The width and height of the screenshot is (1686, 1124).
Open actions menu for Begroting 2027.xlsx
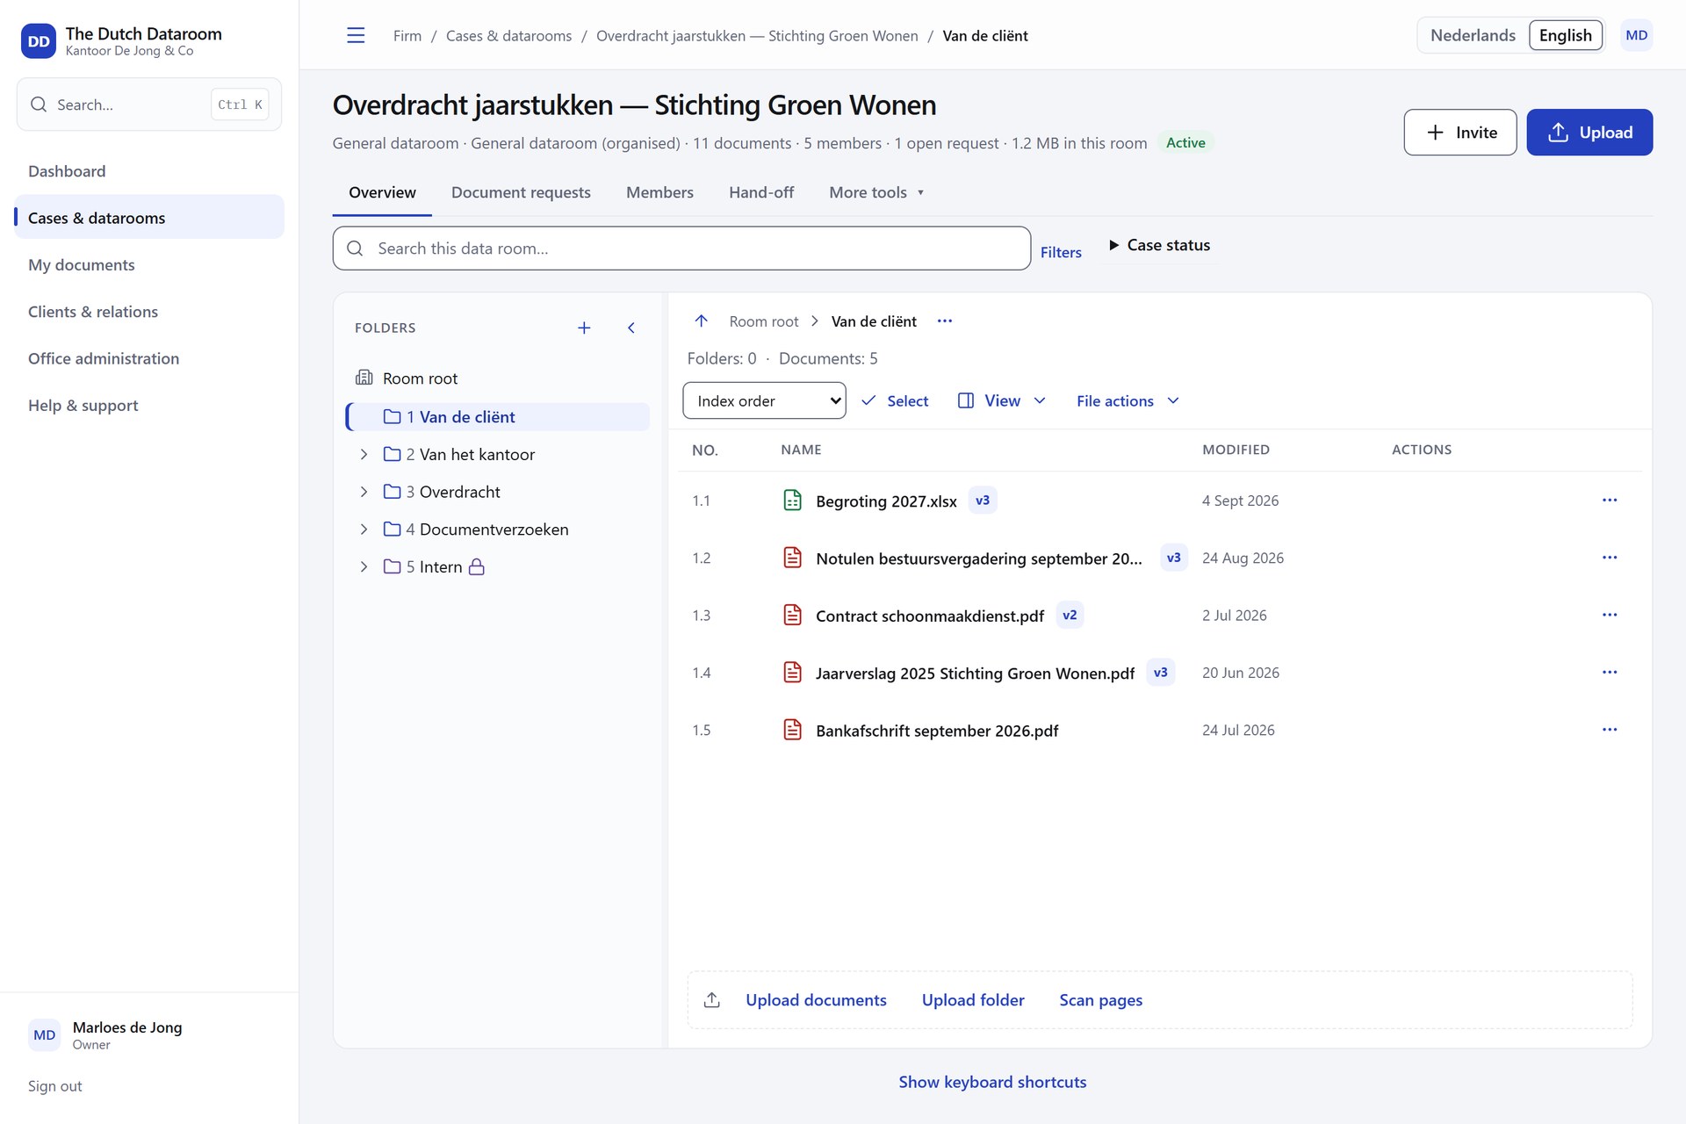click(x=1610, y=501)
